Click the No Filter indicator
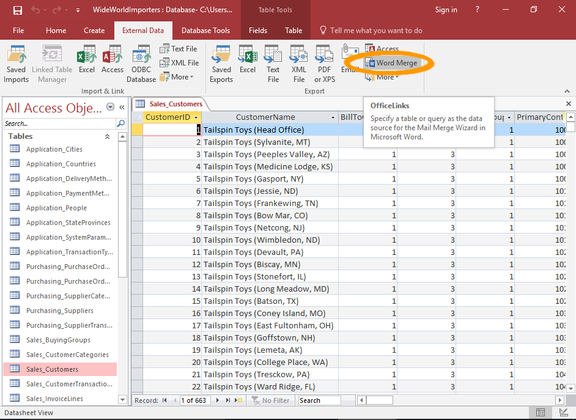 270,400
